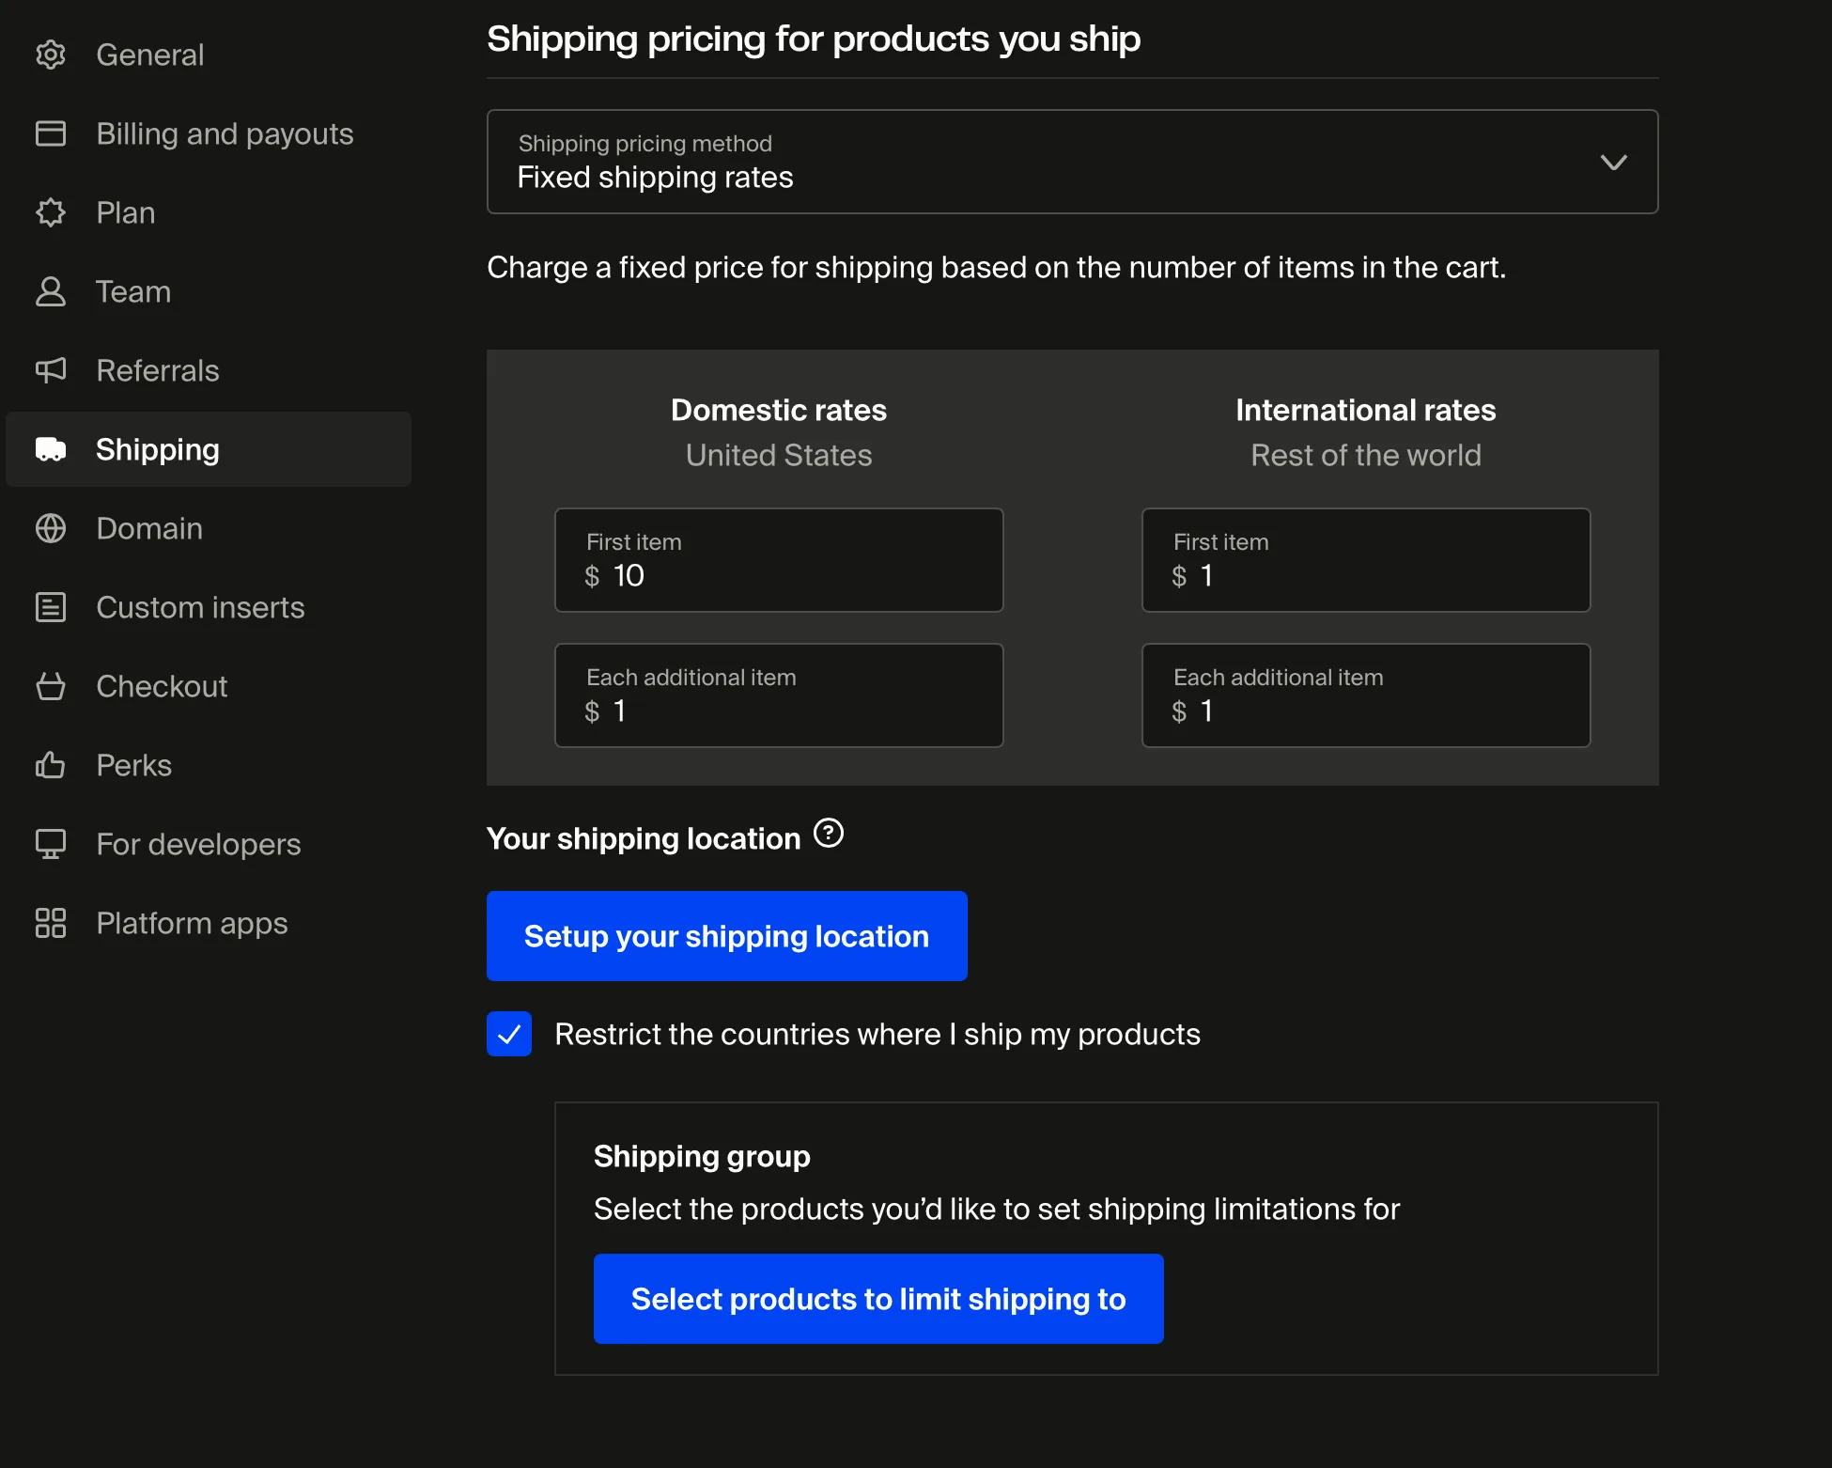Open For developers section
The width and height of the screenshot is (1832, 1468).
tap(209, 844)
